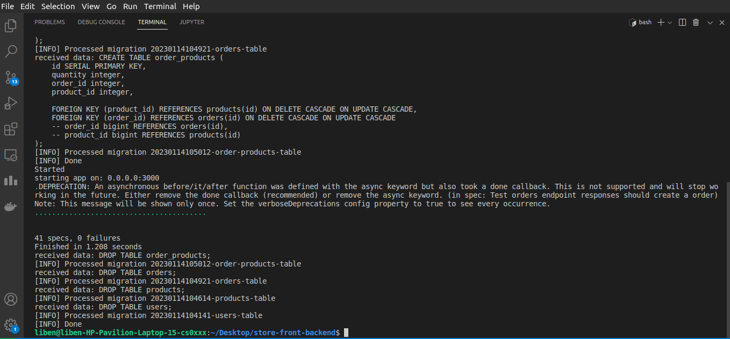Create a new terminal with plus icon
This screenshot has width=730, height=339.
click(x=661, y=23)
